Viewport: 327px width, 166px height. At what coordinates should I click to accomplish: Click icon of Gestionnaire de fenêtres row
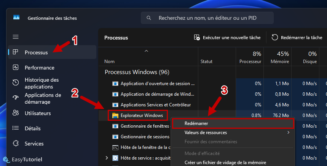point(115,126)
